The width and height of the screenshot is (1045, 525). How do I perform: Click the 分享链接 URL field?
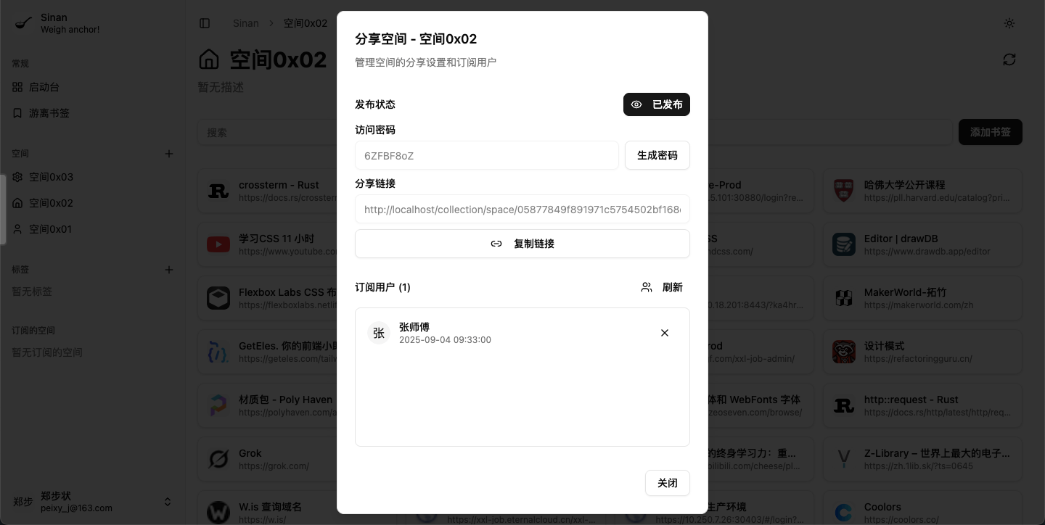(522, 209)
